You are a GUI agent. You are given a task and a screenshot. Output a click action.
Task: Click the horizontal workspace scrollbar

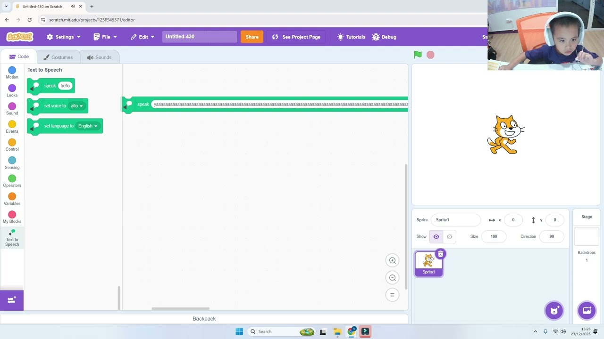click(180, 308)
